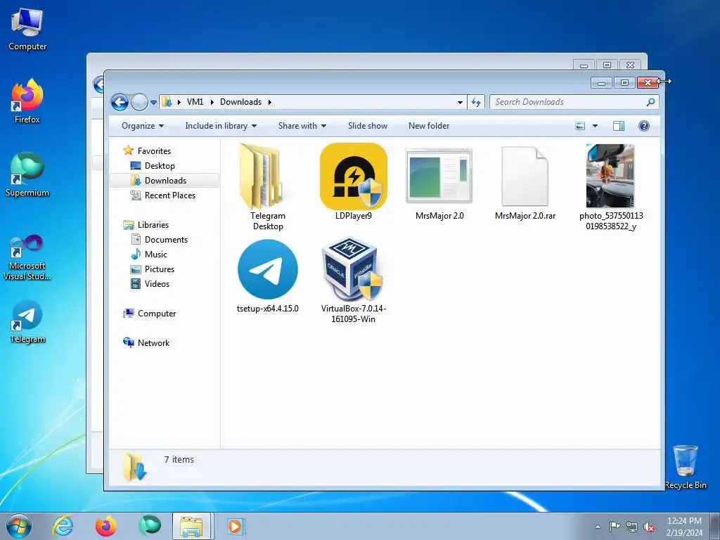The width and height of the screenshot is (720, 540).
Task: Click the muted volume tray icon
Action: pos(649,527)
